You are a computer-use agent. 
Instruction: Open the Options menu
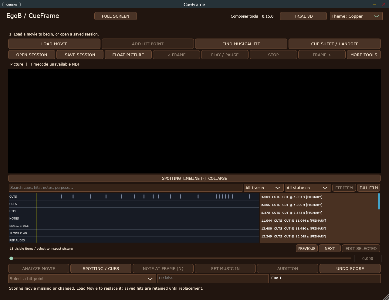[12, 5]
